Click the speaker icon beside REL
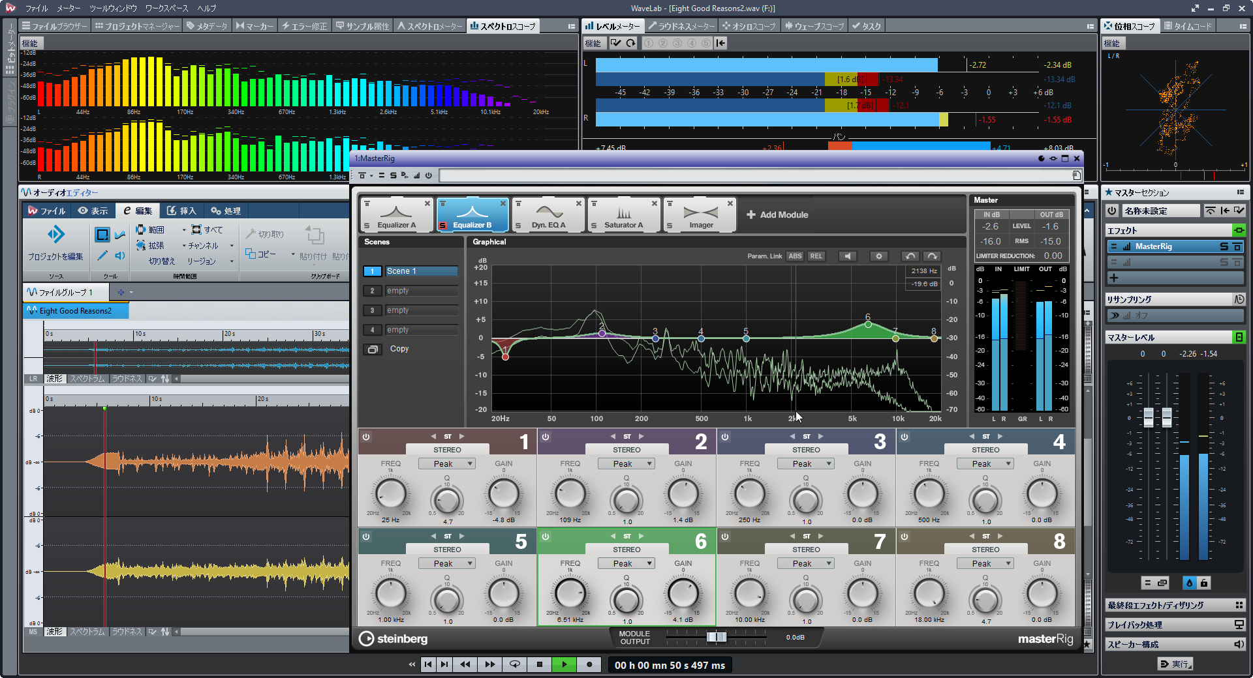 point(848,256)
